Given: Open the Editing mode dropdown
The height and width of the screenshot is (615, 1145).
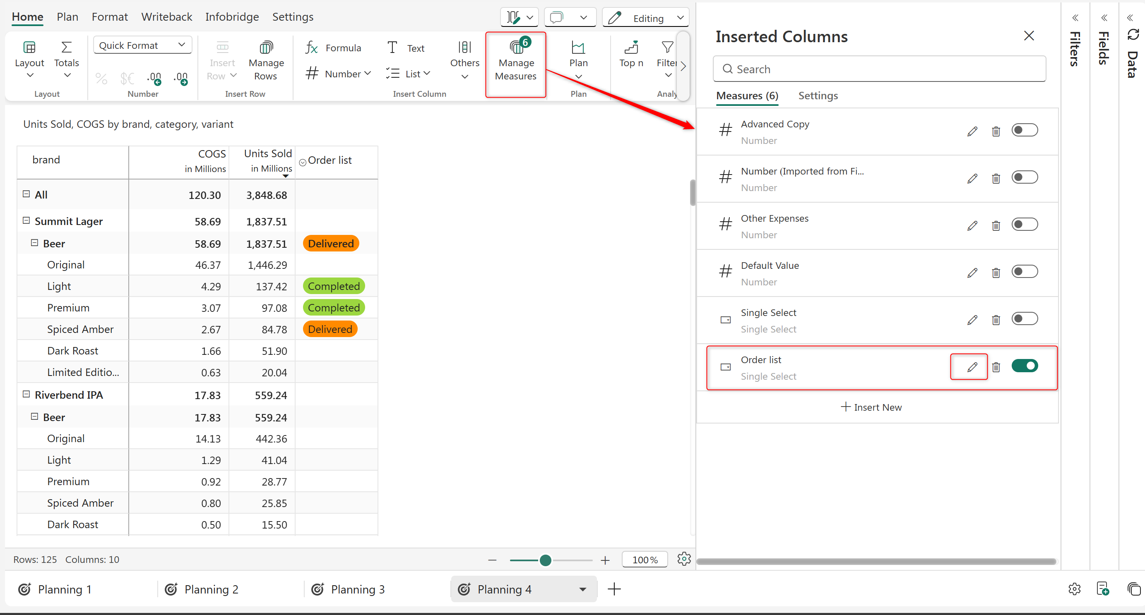Looking at the screenshot, I should pyautogui.click(x=680, y=18).
